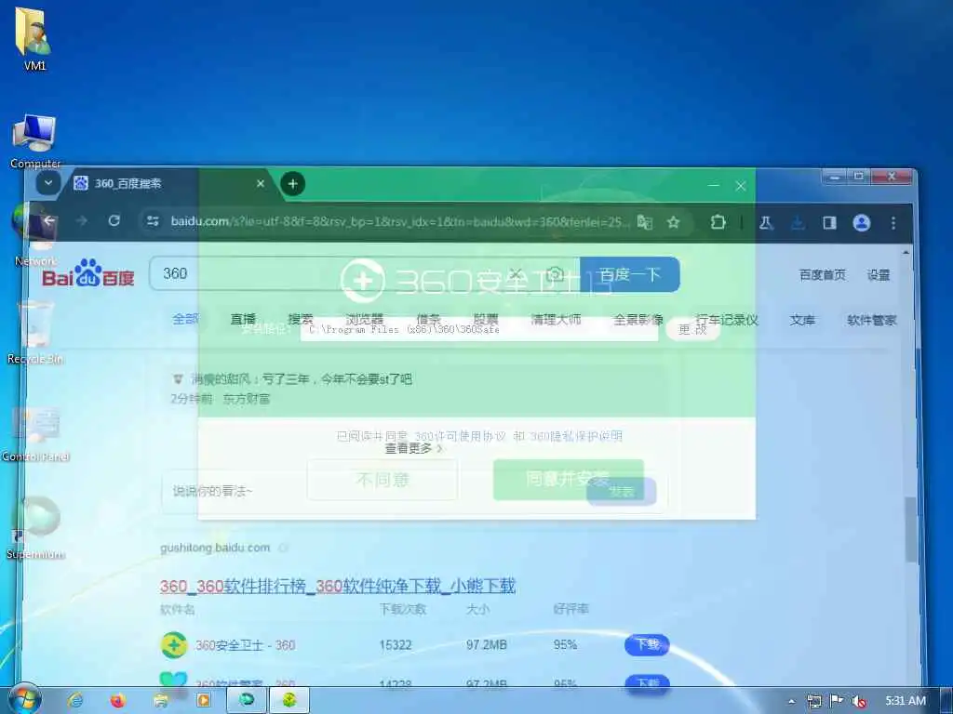Click the 百度一下 search button
953x714 pixels.
tap(630, 274)
